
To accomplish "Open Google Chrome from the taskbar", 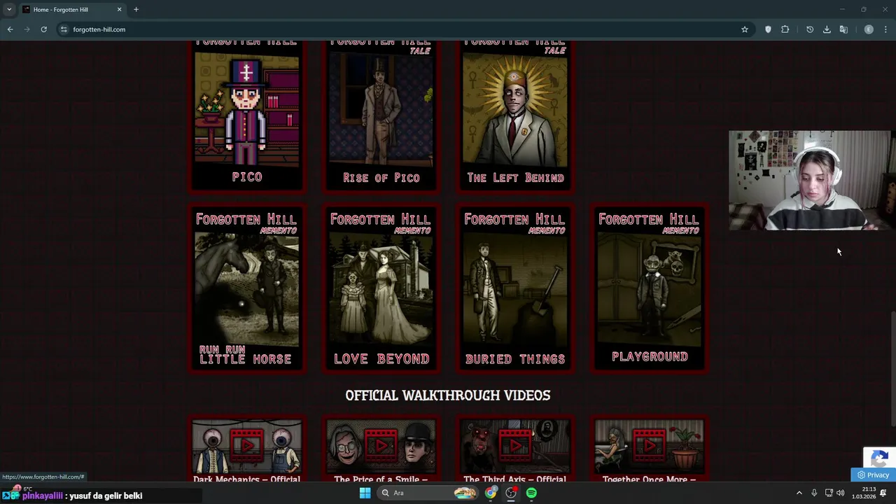I will point(491,493).
